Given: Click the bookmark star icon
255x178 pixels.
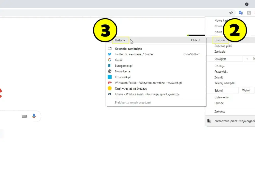Looking at the screenshot, I should tap(231, 13).
